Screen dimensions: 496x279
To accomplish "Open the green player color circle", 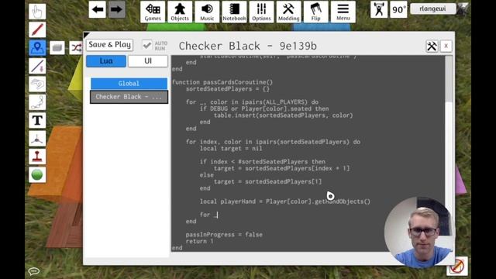I will 37,174.
